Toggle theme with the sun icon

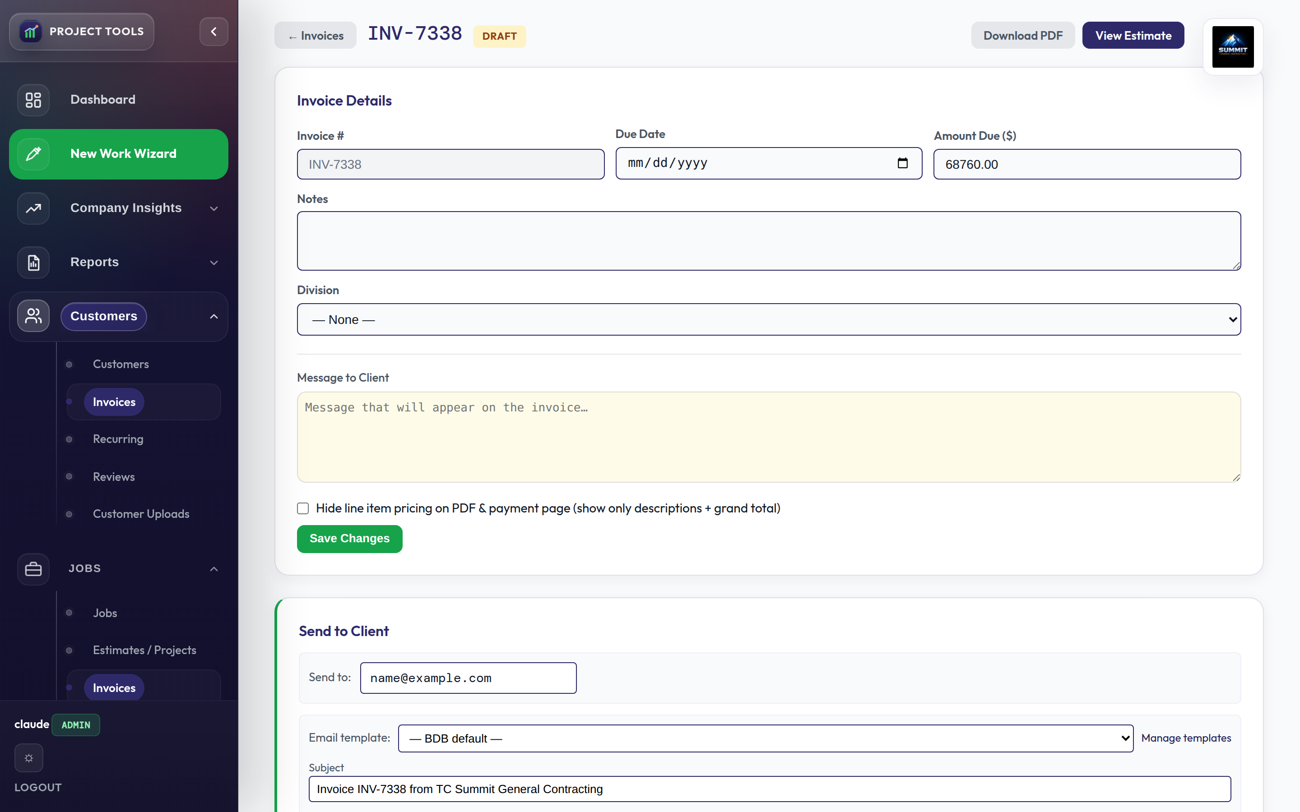tap(28, 758)
